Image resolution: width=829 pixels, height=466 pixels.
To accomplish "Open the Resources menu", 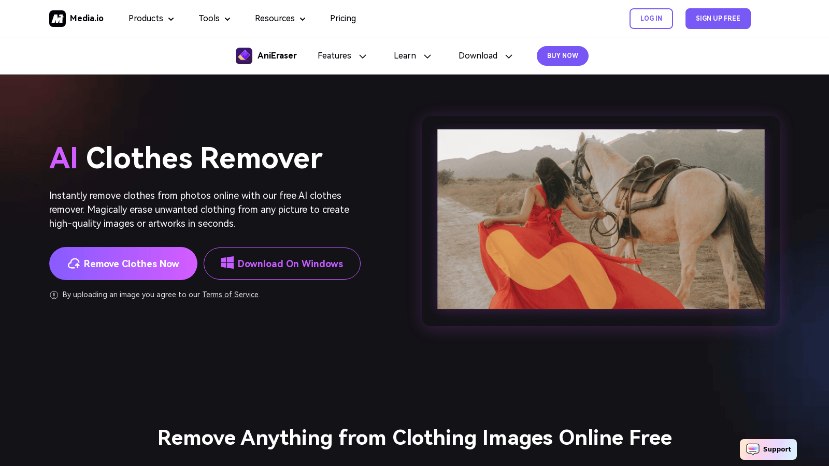I will point(280,19).
